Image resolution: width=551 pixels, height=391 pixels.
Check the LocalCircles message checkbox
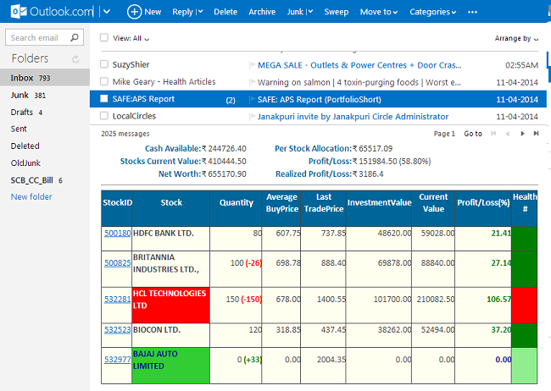coord(104,115)
